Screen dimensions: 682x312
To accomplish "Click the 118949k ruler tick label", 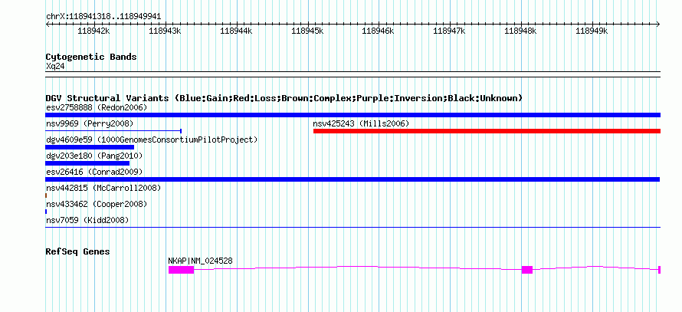I will 592,31.
